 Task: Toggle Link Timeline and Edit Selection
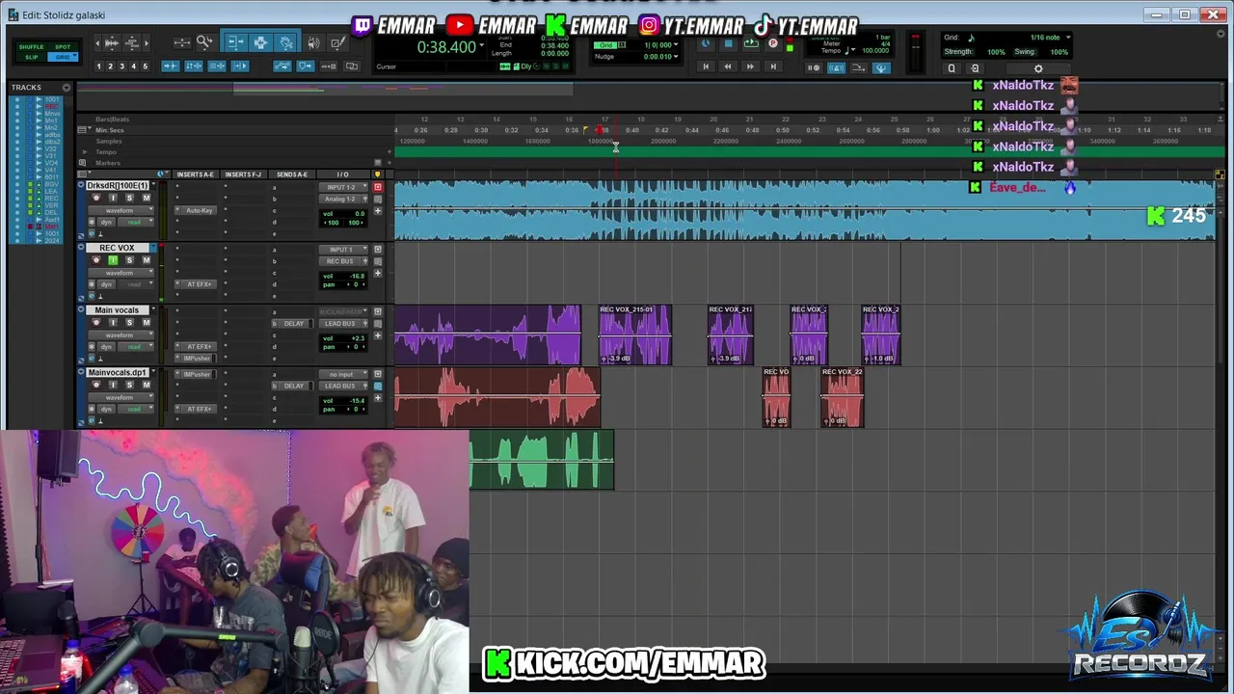tap(194, 67)
